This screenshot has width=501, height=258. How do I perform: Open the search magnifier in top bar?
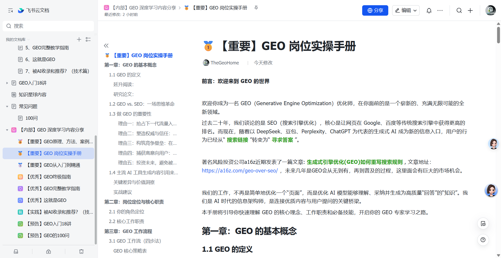(x=459, y=10)
